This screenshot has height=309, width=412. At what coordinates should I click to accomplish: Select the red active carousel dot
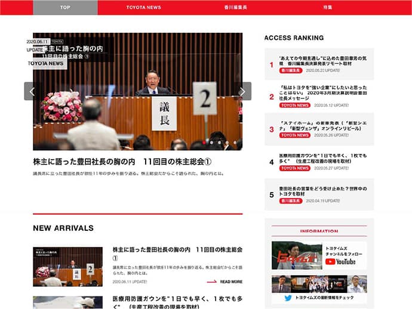click(204, 143)
